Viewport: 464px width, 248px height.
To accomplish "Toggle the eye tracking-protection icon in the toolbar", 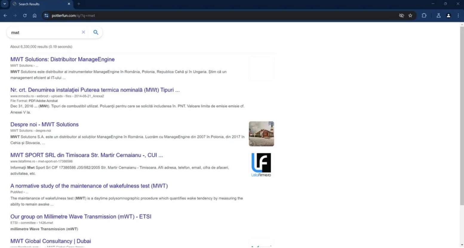I will click(x=401, y=16).
